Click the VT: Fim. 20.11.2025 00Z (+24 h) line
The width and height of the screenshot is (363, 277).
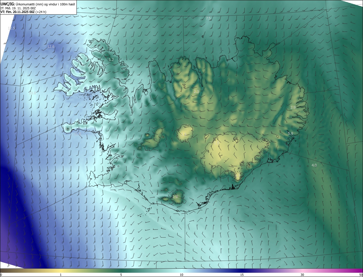pos(23,12)
